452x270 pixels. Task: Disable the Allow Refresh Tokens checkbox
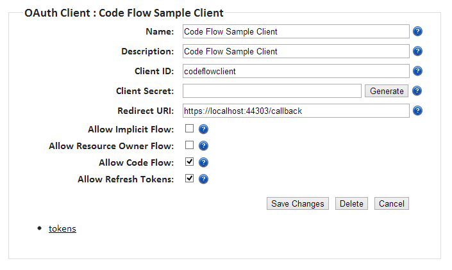pyautogui.click(x=190, y=179)
